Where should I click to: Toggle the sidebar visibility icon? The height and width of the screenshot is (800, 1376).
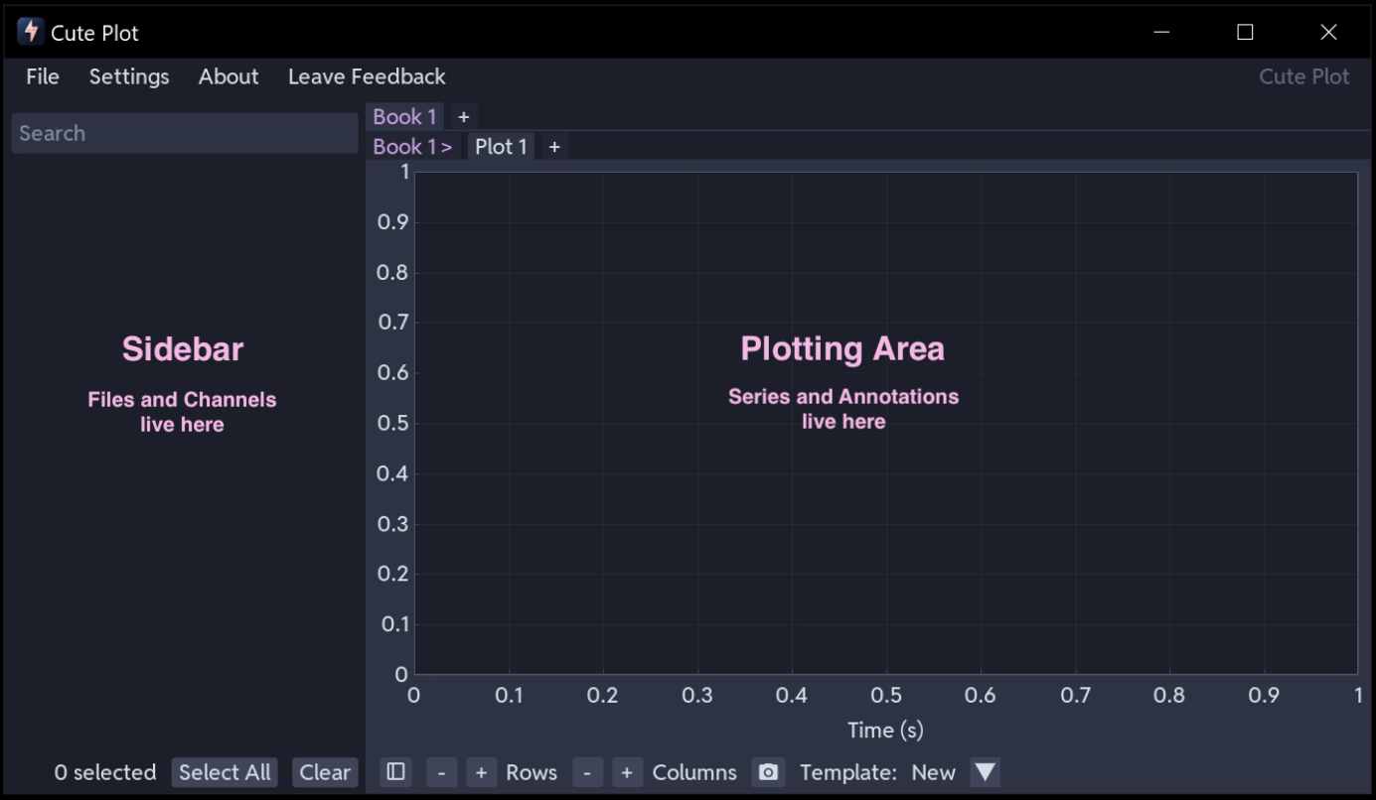[395, 772]
